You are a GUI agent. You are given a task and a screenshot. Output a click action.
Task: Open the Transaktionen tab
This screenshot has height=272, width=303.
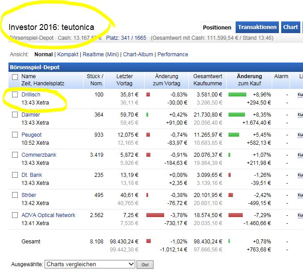tap(257, 27)
